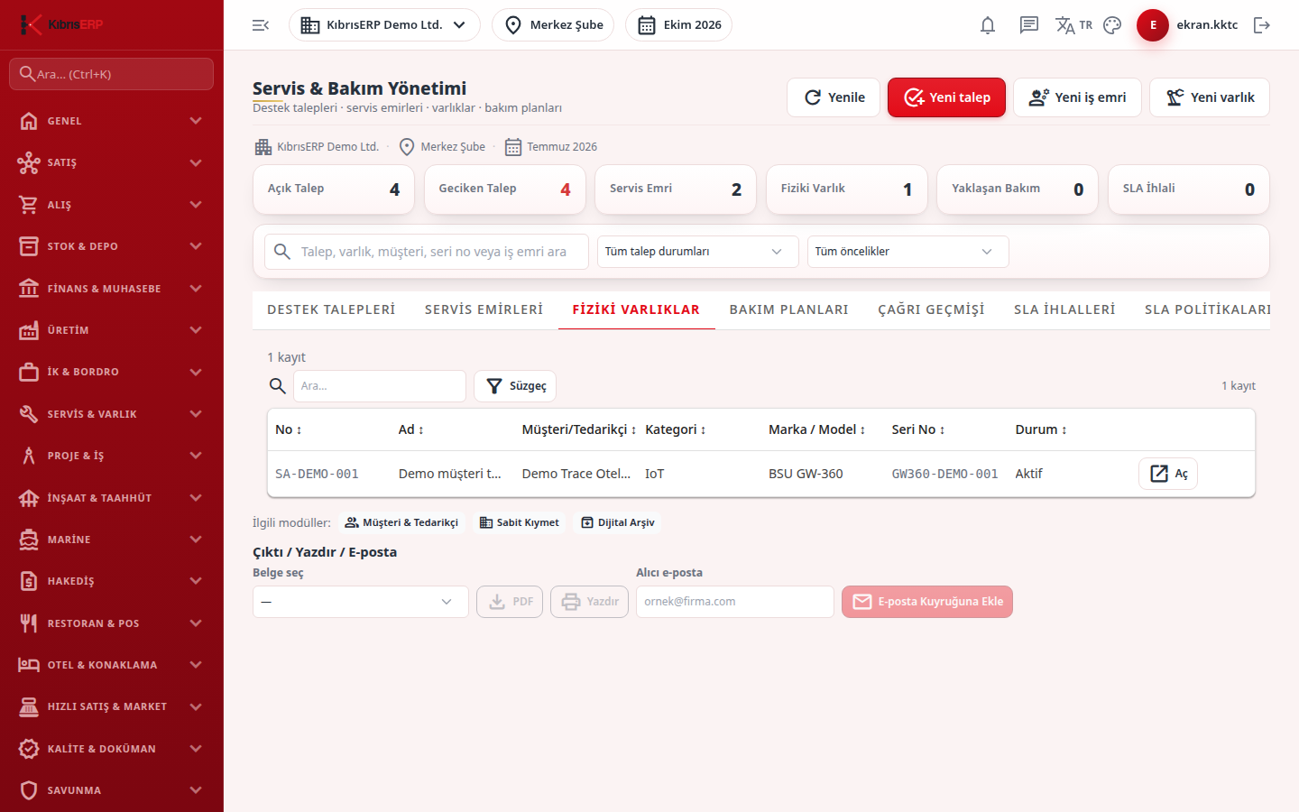This screenshot has width=1299, height=812.
Task: Switch to the Servis Emirleri tab
Action: point(484,309)
